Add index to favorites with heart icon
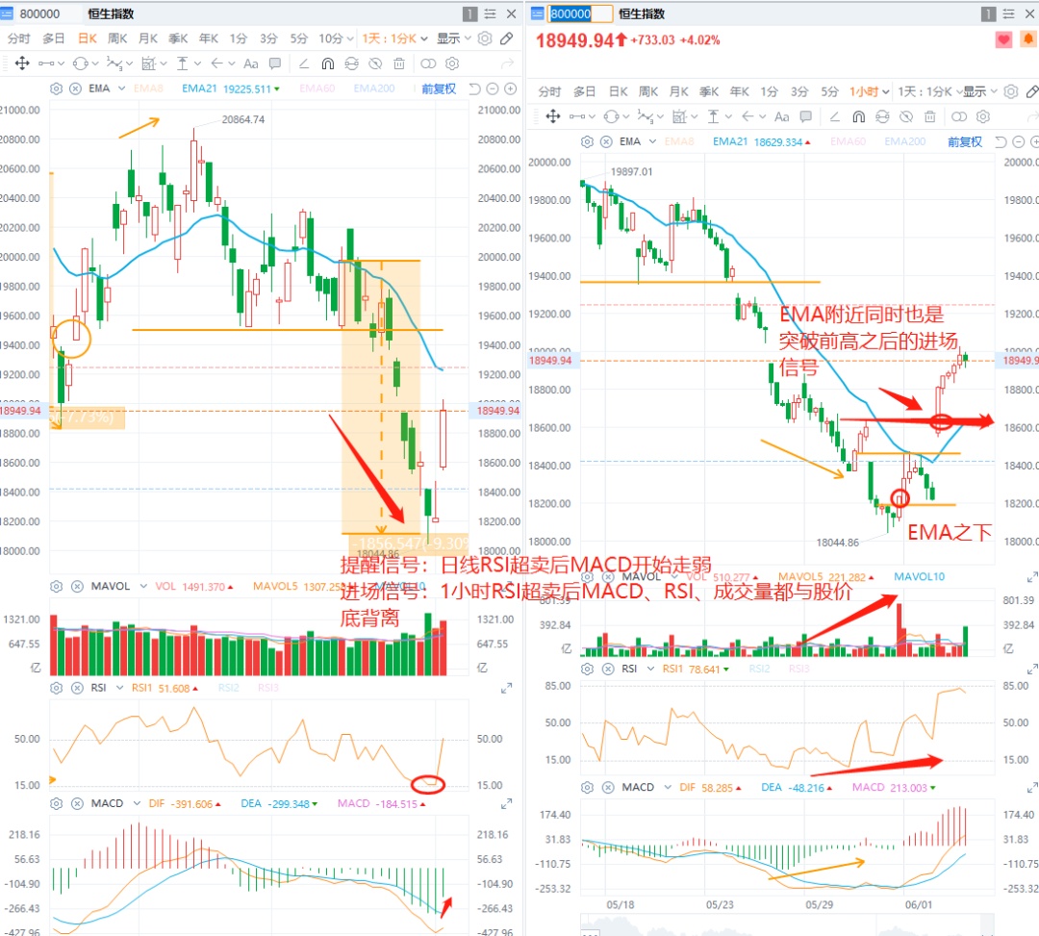1039x936 pixels. click(1003, 39)
